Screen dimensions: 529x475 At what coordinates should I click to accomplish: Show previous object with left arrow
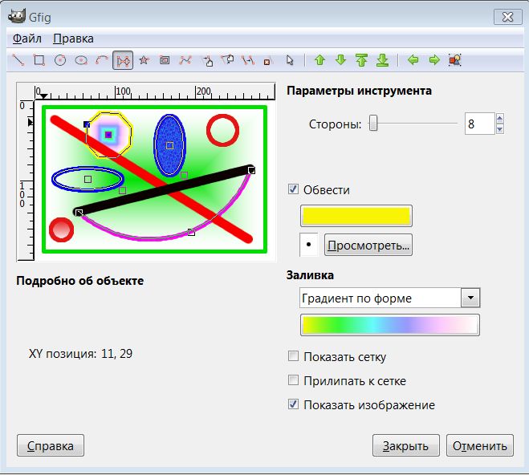[x=413, y=60]
